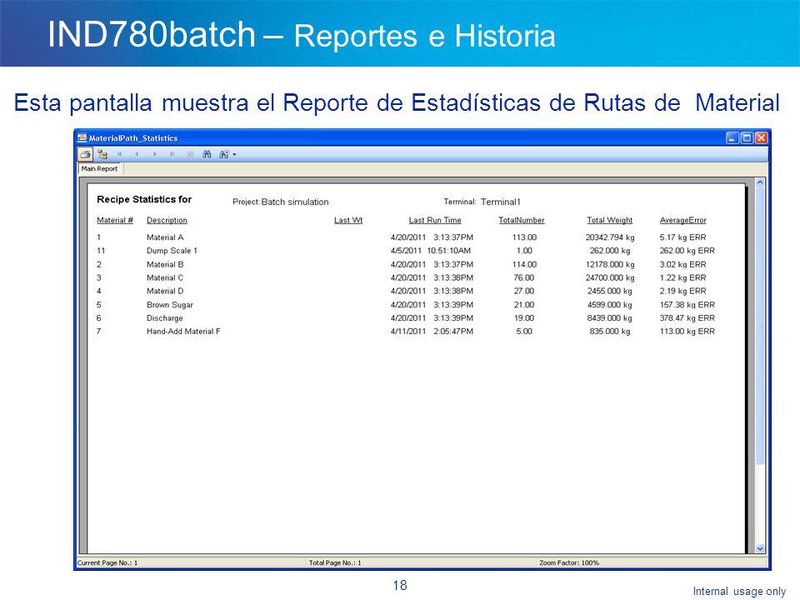Click "Total Page No.: 1" in status bar
The image size is (800, 600).
coord(335,562)
